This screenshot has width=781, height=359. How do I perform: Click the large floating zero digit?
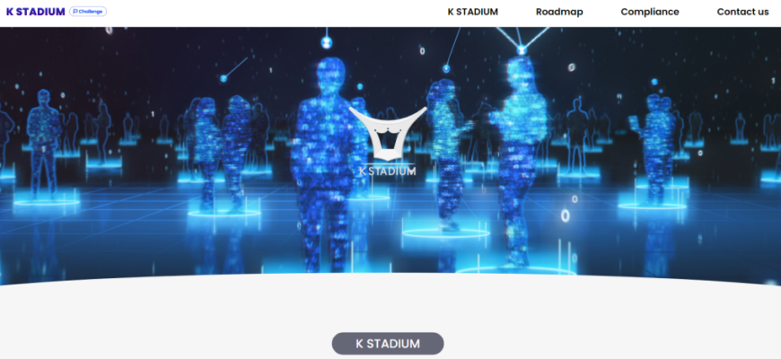(x=565, y=216)
